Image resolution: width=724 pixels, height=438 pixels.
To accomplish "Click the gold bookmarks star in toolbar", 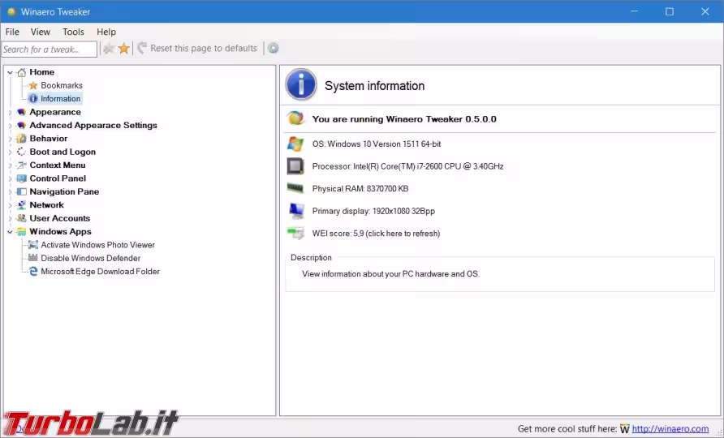I will tap(123, 49).
